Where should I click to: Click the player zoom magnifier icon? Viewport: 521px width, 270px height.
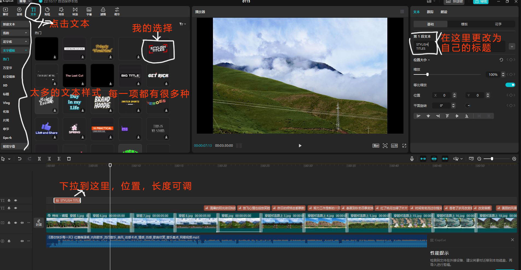tap(385, 146)
